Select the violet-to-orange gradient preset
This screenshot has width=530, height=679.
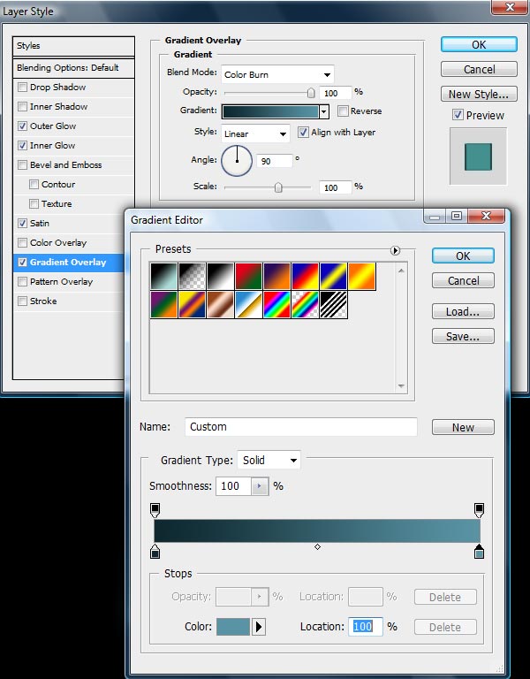[276, 276]
